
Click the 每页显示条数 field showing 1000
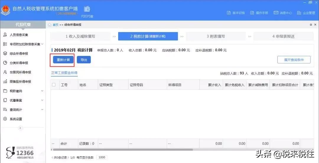(102, 157)
